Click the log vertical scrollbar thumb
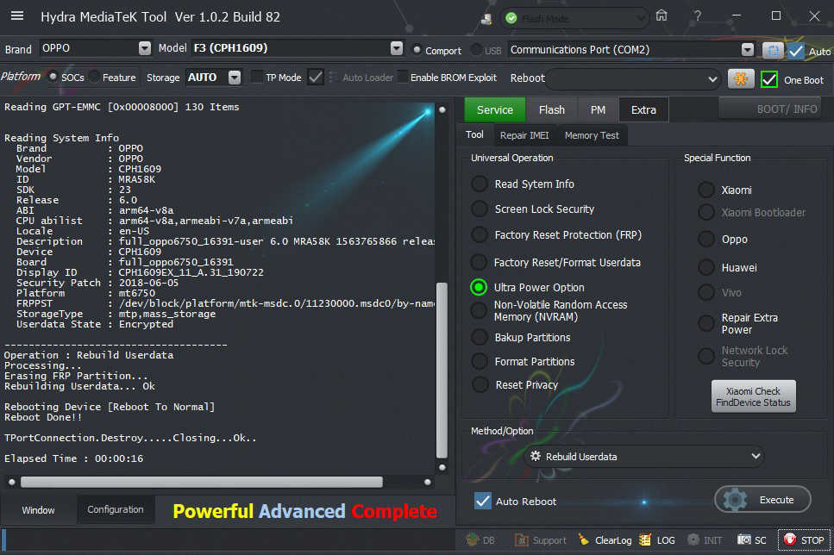Screen dimensions: 834x555 [x=442, y=371]
